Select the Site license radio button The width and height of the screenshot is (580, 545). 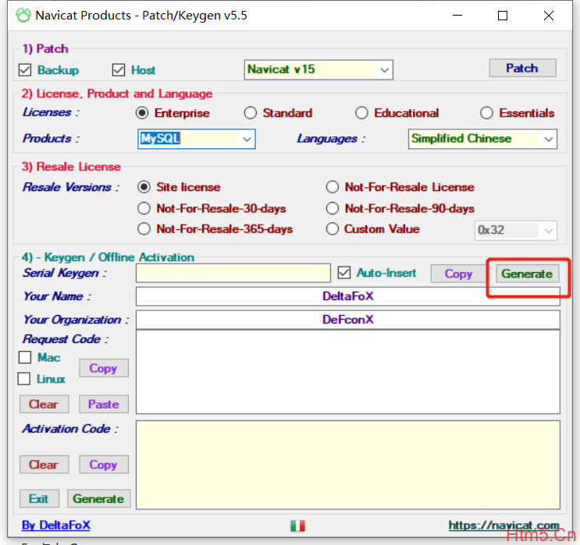point(144,187)
